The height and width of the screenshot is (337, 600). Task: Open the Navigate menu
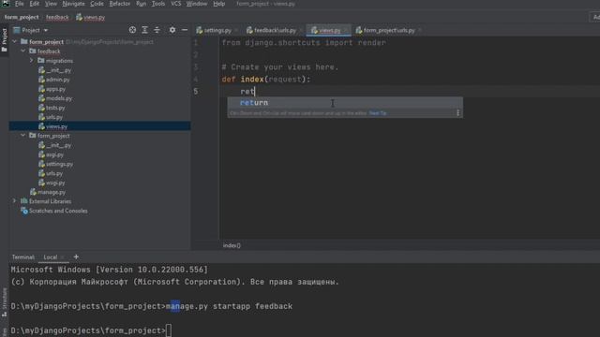coord(73,4)
